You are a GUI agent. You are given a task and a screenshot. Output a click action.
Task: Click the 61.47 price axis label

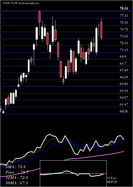pyautogui.click(x=124, y=104)
